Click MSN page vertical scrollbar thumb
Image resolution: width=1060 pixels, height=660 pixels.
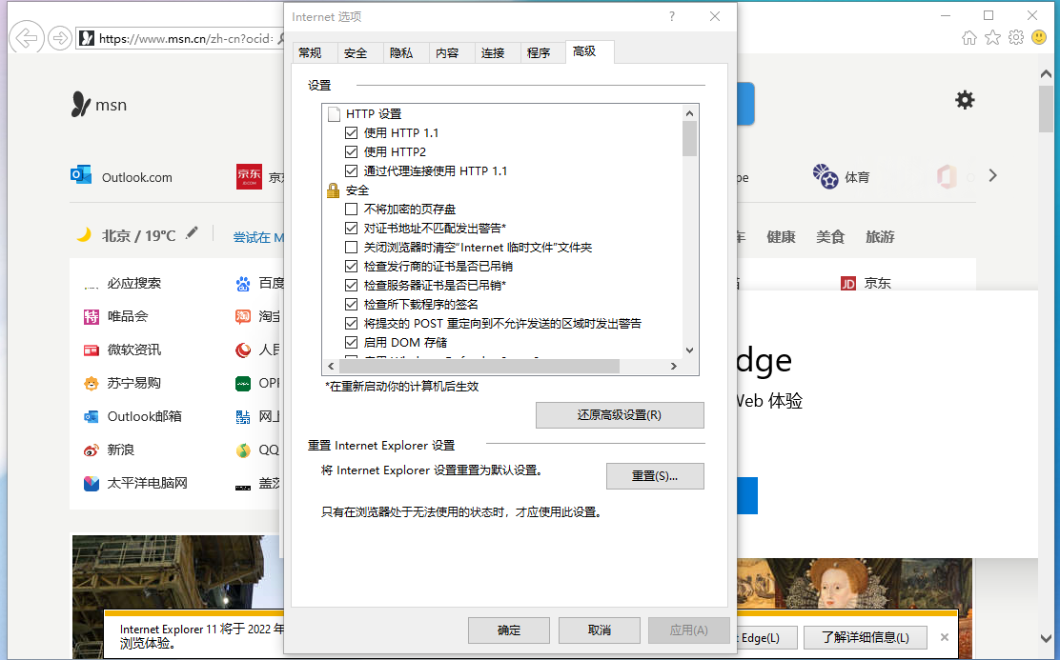click(x=1046, y=108)
